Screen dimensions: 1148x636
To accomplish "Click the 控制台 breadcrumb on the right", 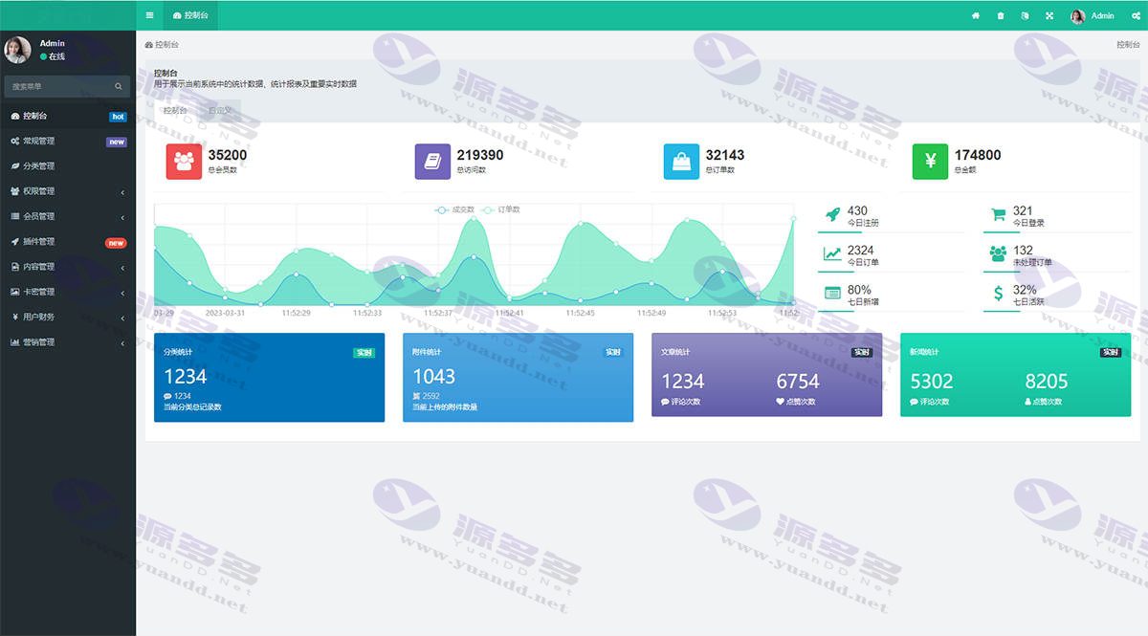I will click(x=1128, y=45).
